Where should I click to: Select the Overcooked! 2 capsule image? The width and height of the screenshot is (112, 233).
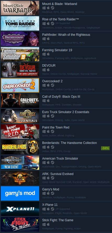[x=20, y=85]
